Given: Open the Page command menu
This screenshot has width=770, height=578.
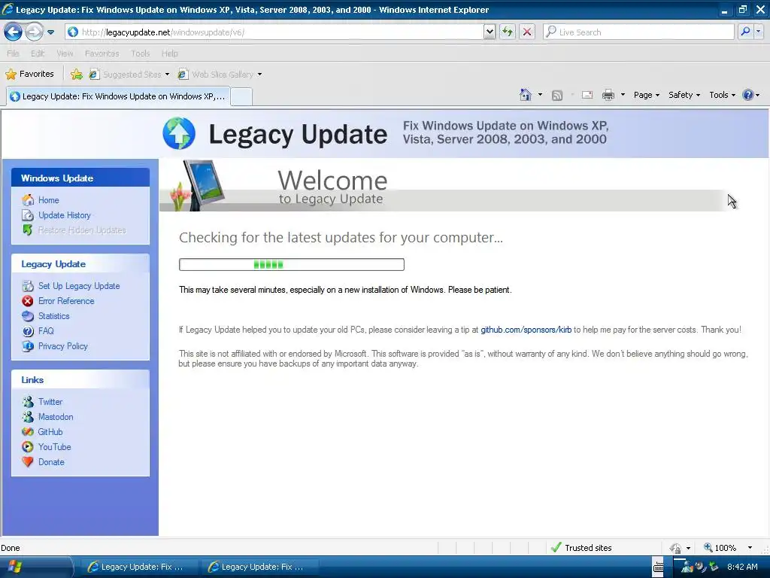Looking at the screenshot, I should click(x=646, y=95).
